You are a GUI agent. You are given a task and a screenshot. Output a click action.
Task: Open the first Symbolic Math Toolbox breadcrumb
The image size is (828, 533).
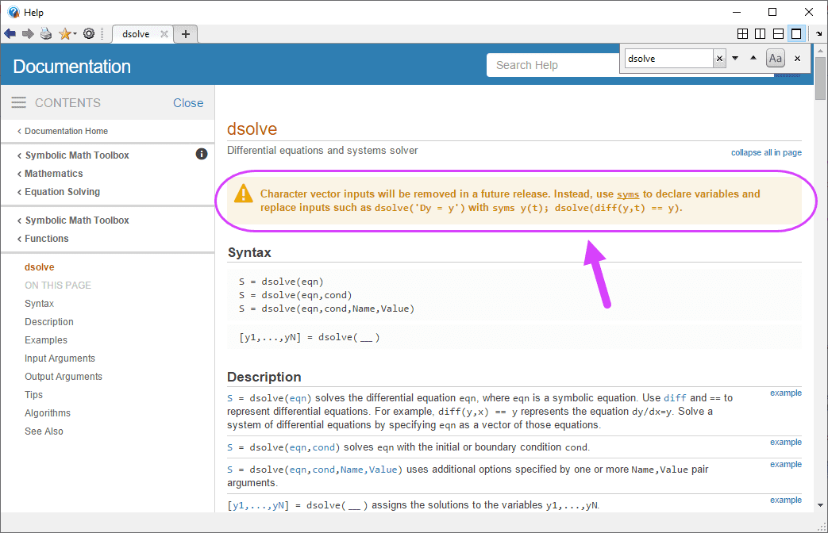(x=77, y=155)
